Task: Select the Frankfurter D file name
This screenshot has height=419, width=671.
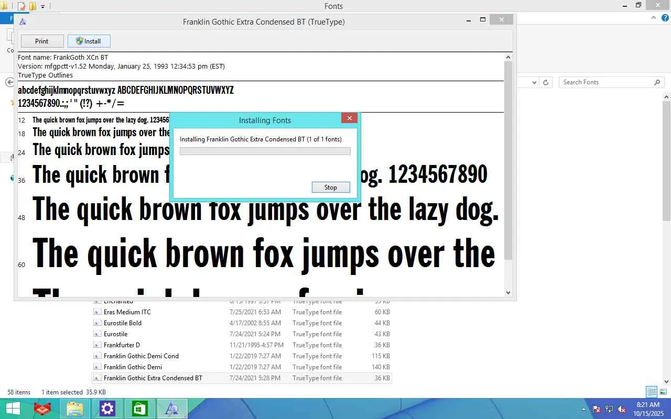Action: [x=122, y=345]
